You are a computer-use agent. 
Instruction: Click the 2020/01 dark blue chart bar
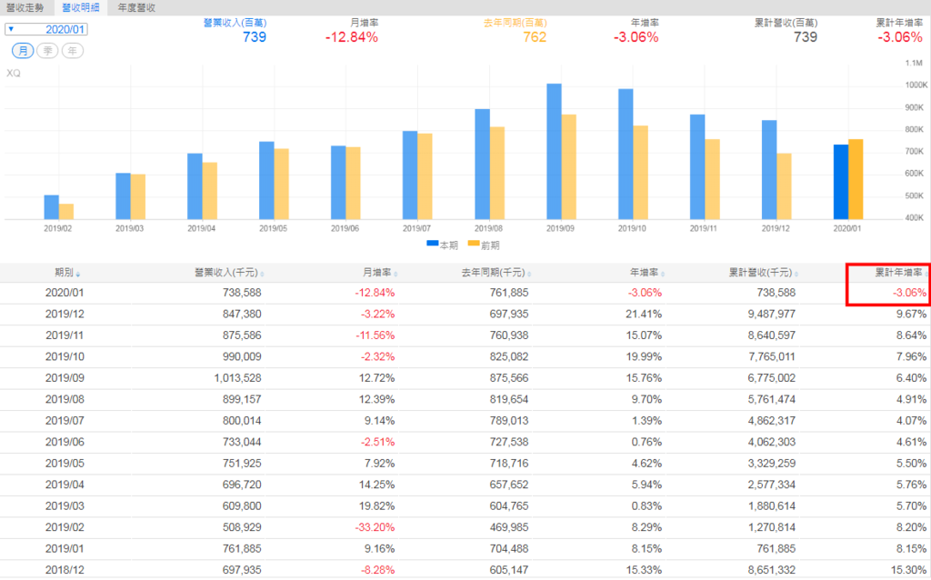coord(841,182)
